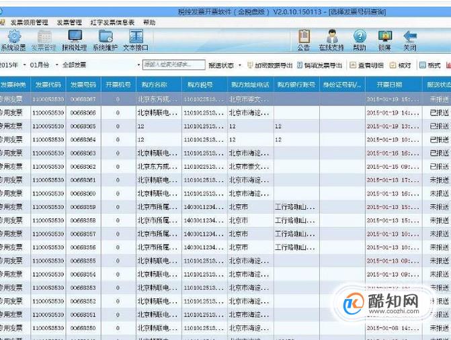The height and width of the screenshot is (340, 451).
Task: Click 工行珞珈山 bank cell in row 00668358
Action: click(296, 220)
